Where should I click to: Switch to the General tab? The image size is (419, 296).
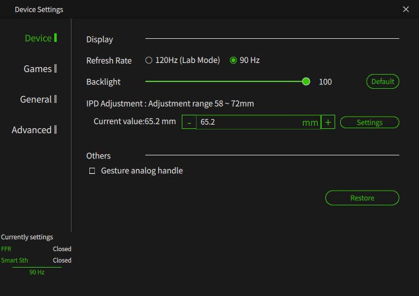36,99
